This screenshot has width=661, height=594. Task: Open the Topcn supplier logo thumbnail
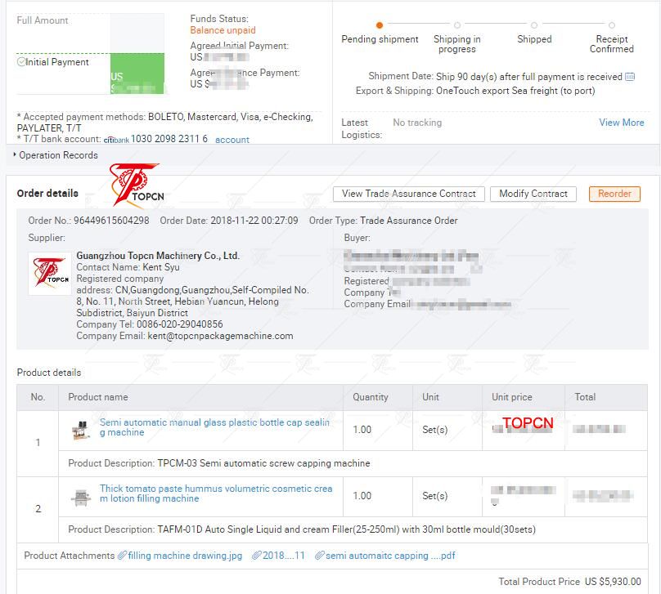click(50, 273)
